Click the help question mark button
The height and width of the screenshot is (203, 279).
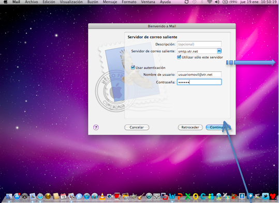96,128
